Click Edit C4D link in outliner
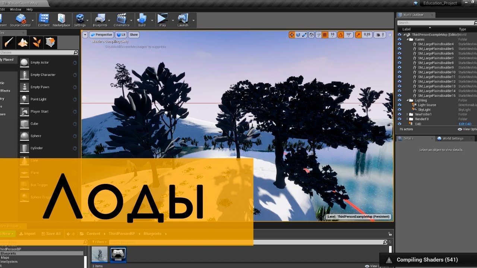 coord(465,124)
